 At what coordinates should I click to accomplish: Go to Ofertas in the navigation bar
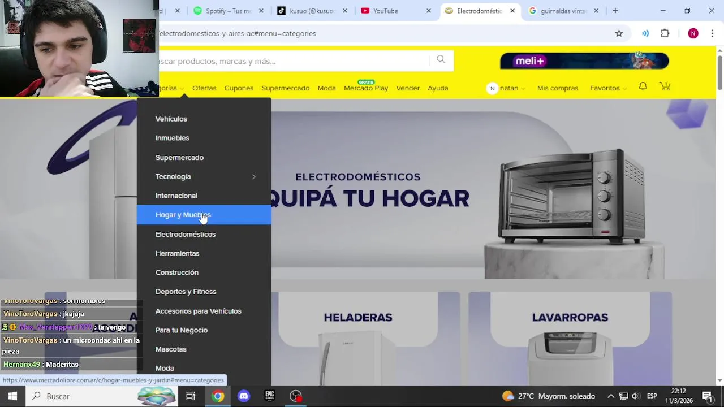pyautogui.click(x=204, y=88)
